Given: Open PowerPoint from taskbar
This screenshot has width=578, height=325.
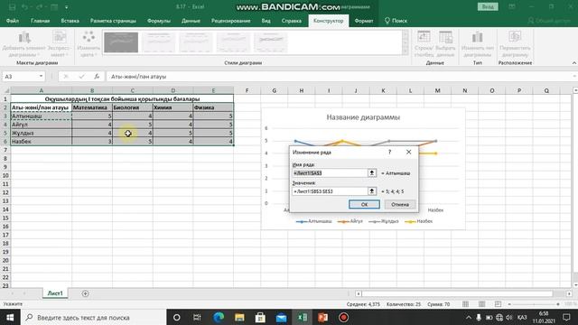Looking at the screenshot, I should (x=323, y=317).
